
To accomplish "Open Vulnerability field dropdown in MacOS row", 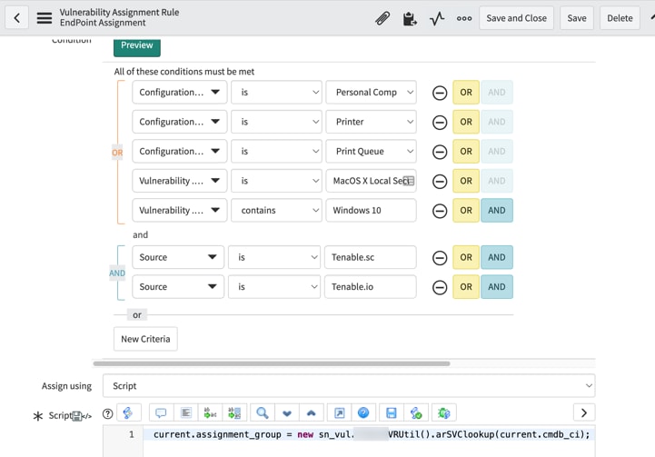I will (x=180, y=181).
